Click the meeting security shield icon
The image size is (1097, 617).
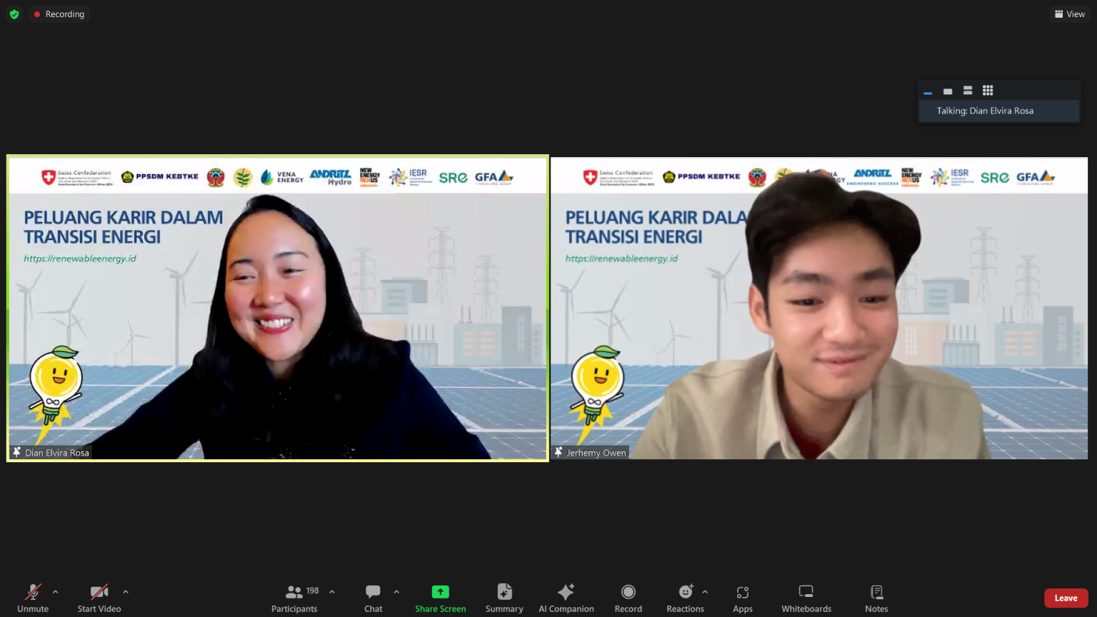click(14, 14)
